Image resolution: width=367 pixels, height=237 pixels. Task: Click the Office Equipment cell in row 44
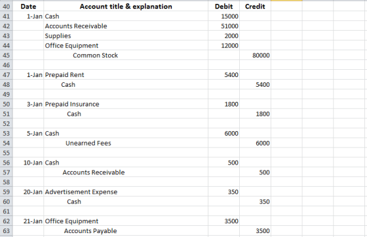(126, 46)
